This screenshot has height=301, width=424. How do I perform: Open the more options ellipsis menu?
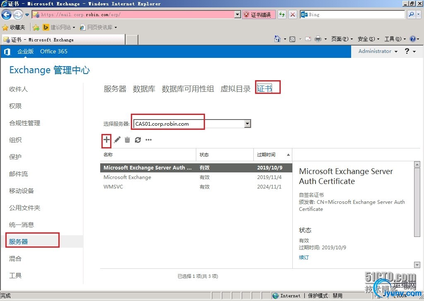pyautogui.click(x=149, y=140)
